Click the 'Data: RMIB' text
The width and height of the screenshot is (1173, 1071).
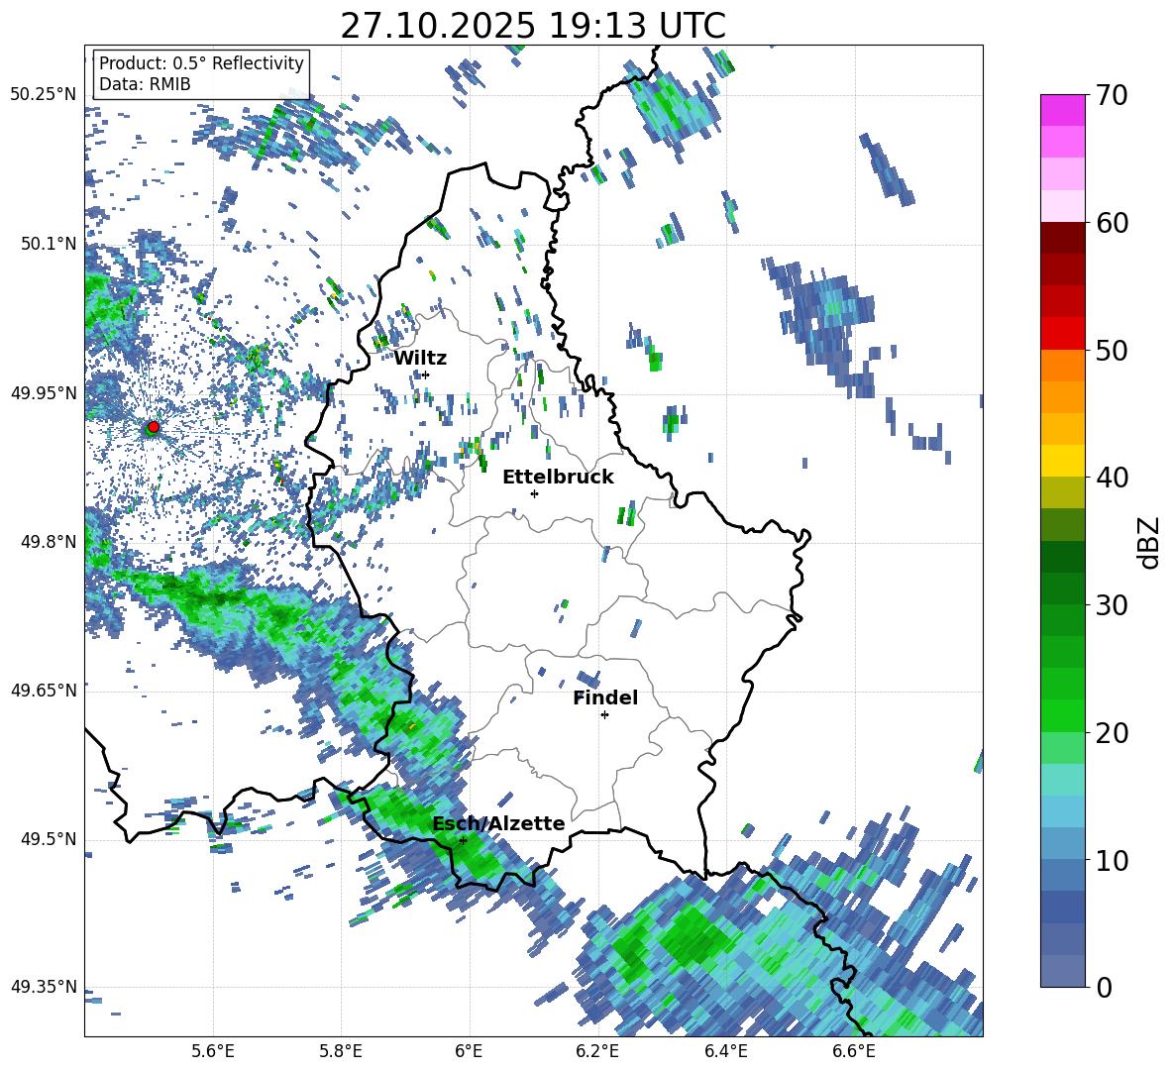point(145,84)
